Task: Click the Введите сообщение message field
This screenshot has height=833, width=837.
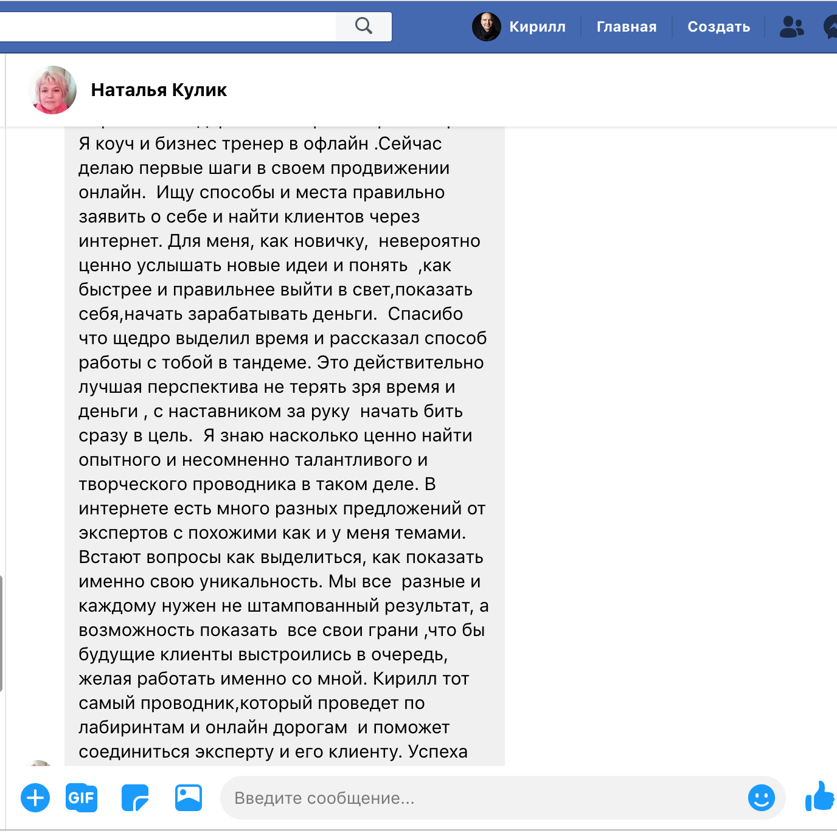Action: pyautogui.click(x=481, y=798)
